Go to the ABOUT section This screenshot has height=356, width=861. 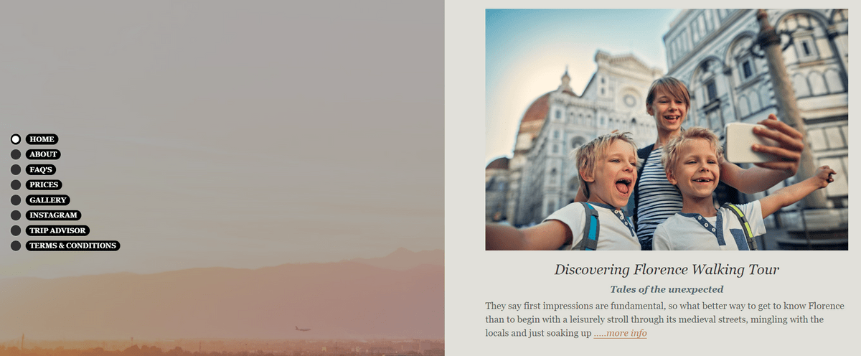coord(43,154)
